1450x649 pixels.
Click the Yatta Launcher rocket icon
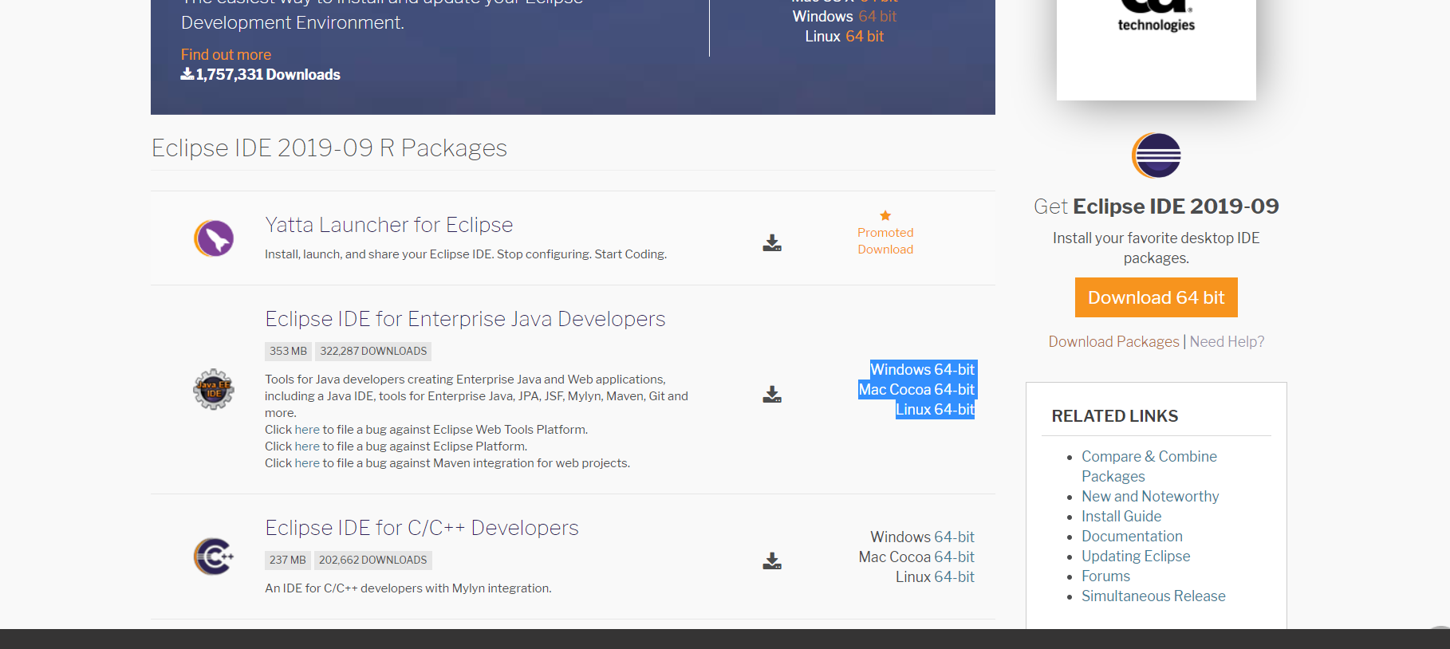click(214, 238)
